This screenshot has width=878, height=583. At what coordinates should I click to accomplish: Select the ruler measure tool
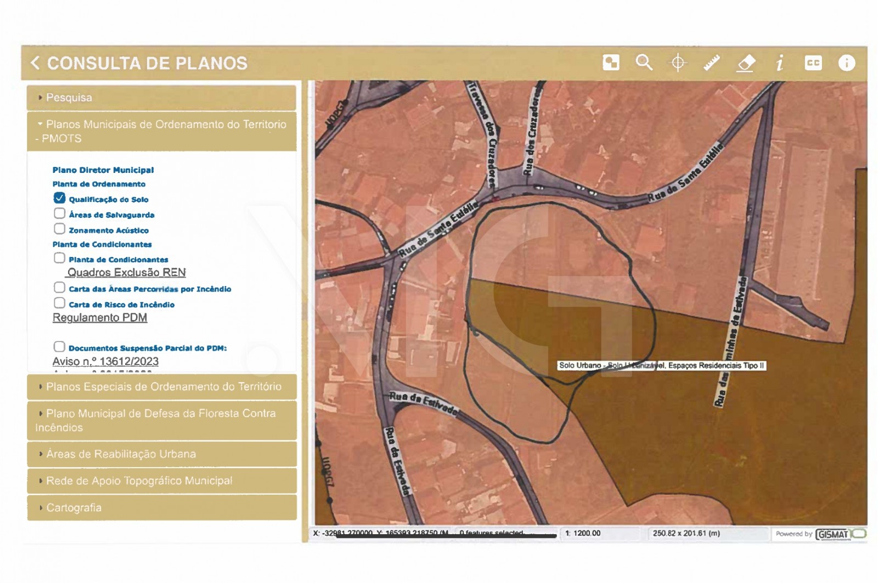tap(712, 63)
